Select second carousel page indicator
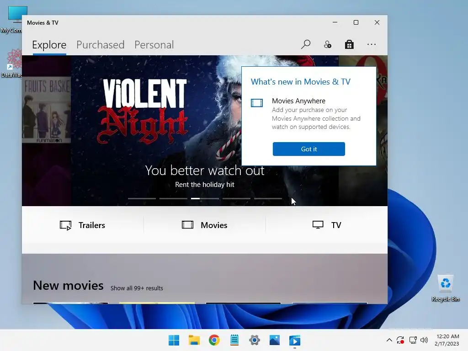This screenshot has width=468, height=351. point(173,198)
